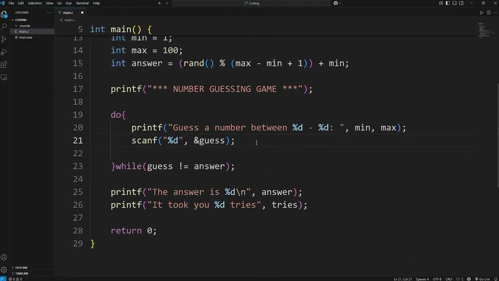Click the UTF-8 encoding status entry

coord(437,279)
